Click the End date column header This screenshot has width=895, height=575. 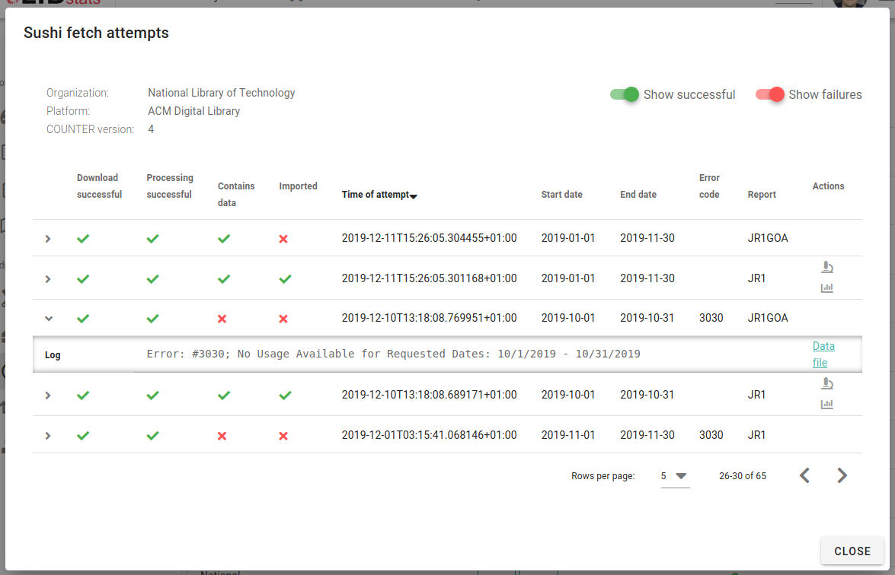[x=638, y=195]
